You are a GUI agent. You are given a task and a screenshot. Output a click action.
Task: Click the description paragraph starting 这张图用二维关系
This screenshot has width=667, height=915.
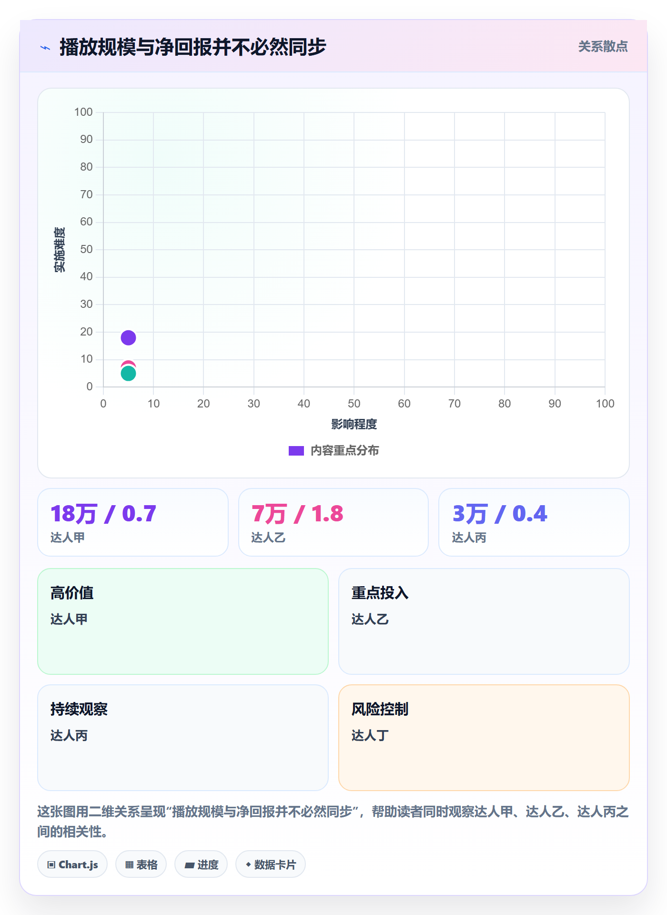coord(333,822)
